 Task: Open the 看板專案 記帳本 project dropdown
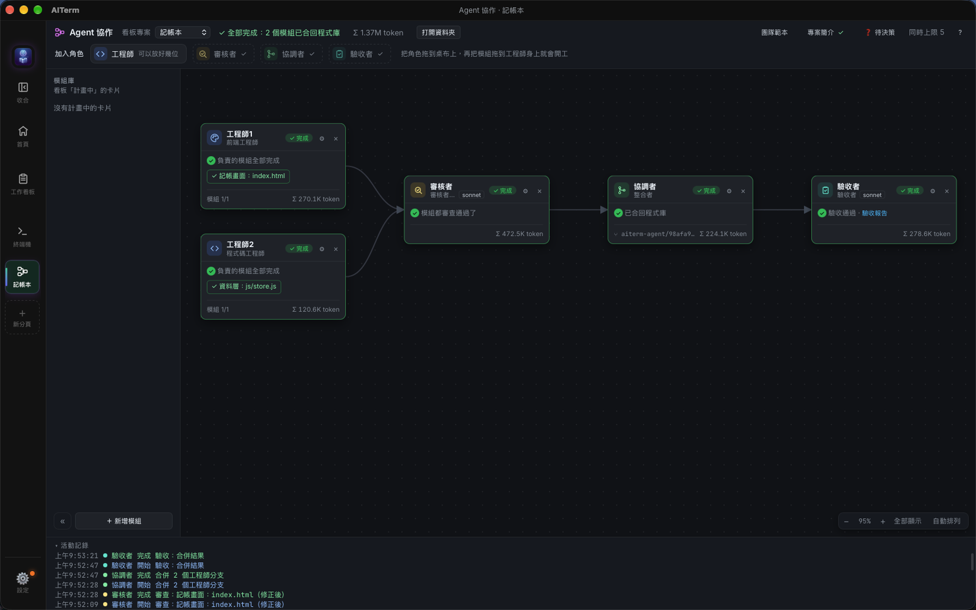[183, 33]
